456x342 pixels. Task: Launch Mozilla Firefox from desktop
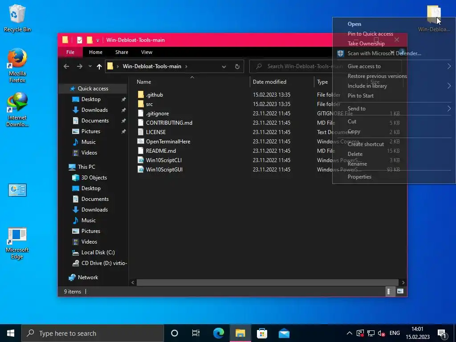pos(17,66)
